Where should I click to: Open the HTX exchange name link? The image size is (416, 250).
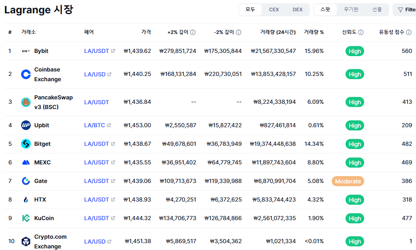40,200
